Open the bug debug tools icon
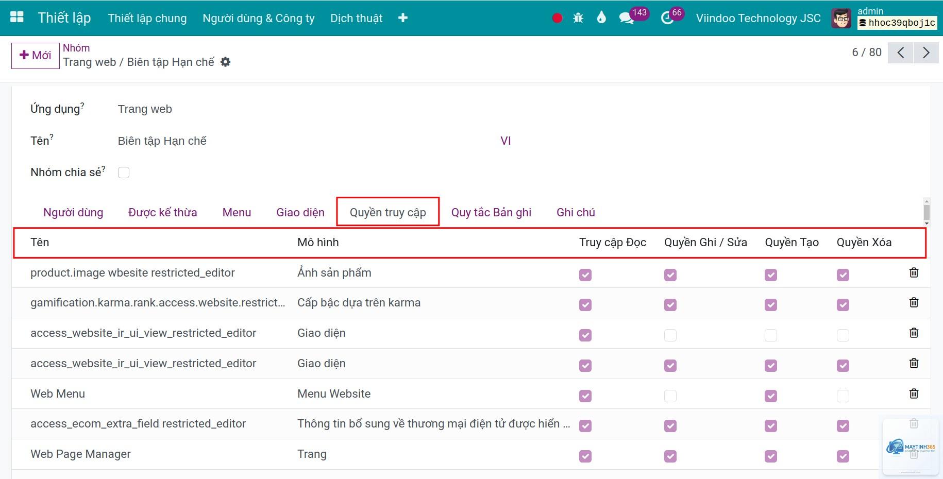943x479 pixels. [x=578, y=18]
